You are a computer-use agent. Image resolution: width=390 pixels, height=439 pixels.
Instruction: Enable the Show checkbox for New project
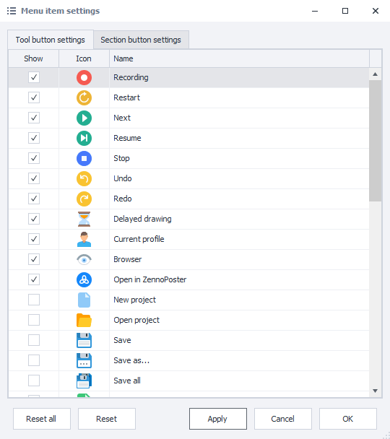[x=34, y=300]
